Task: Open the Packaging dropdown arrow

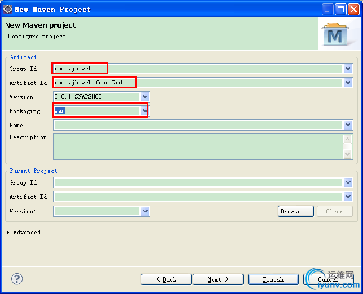Action: pos(145,111)
